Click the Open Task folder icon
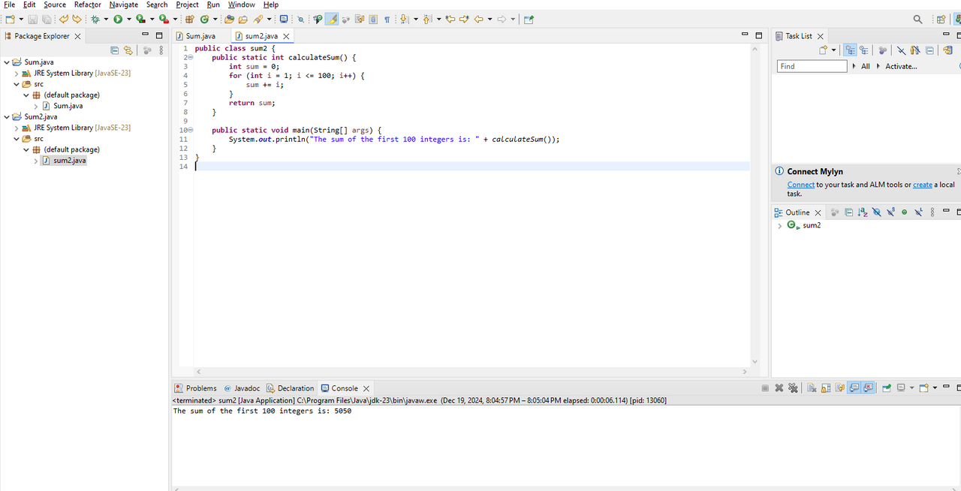Image resolution: width=961 pixels, height=491 pixels. (243, 20)
